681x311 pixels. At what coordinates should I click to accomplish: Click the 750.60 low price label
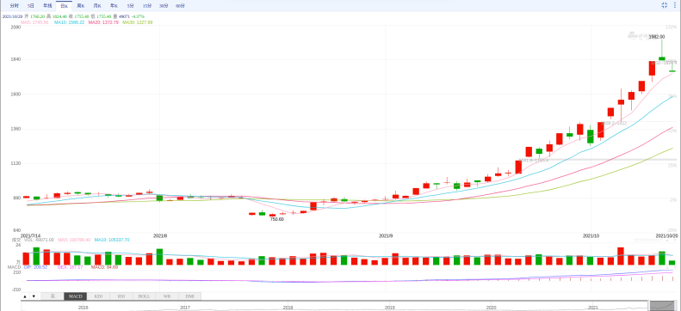coord(276,219)
